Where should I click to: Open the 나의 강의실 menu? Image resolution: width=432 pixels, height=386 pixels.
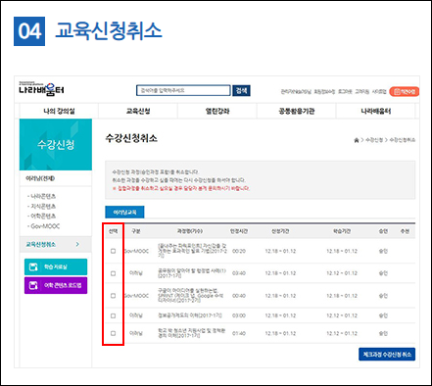[x=59, y=111]
